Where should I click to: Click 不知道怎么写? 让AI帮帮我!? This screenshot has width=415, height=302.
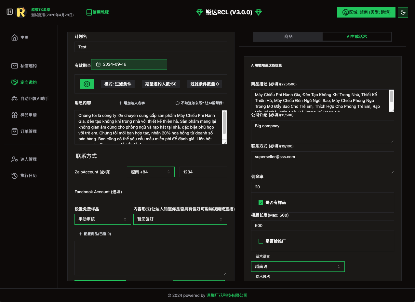199,103
